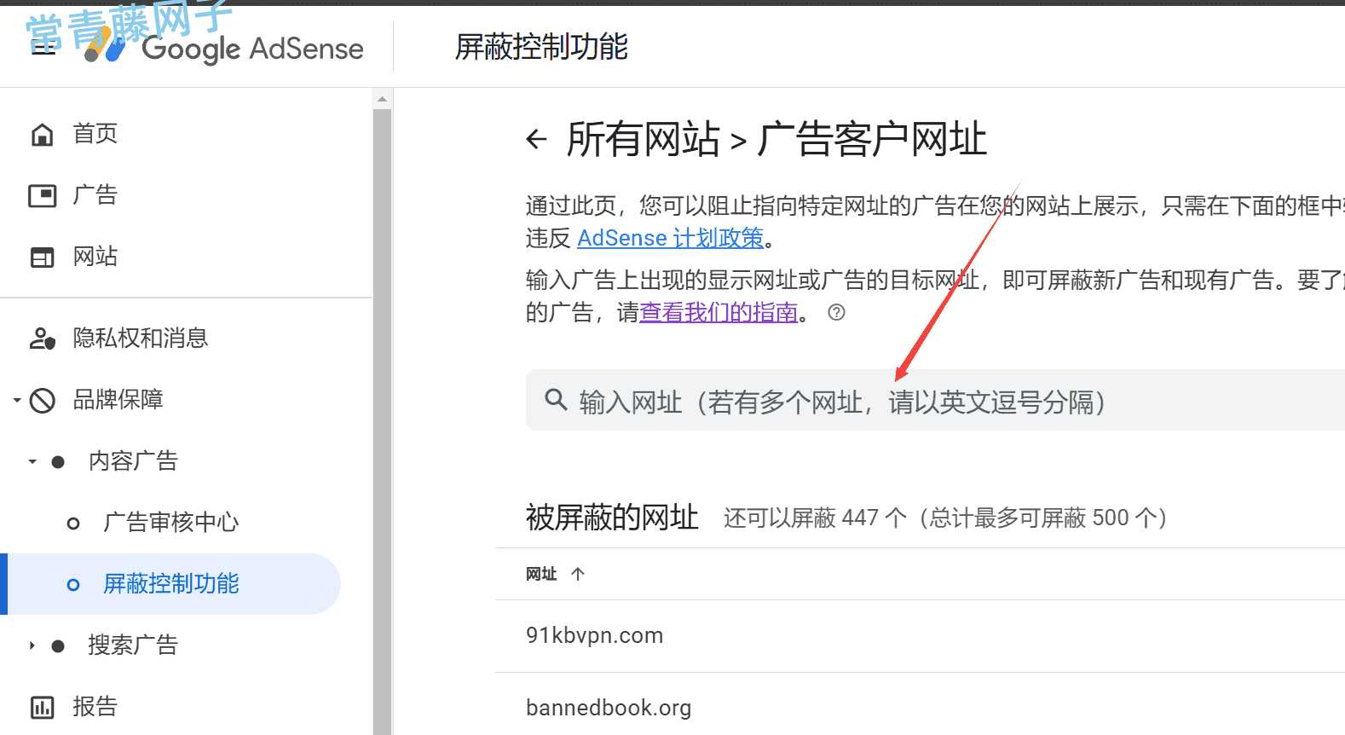Sort by 网址 using the up arrow
Screen dimensions: 1345x735
point(578,574)
